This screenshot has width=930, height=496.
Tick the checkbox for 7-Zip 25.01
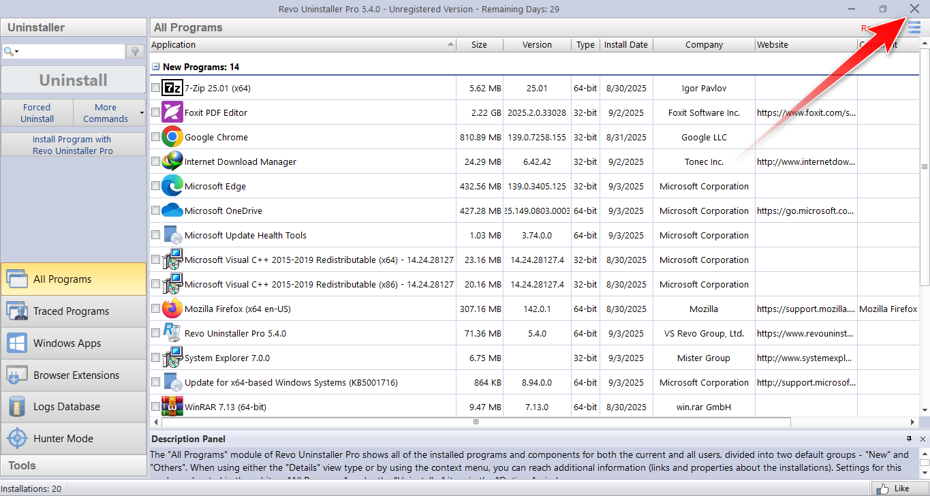point(155,88)
